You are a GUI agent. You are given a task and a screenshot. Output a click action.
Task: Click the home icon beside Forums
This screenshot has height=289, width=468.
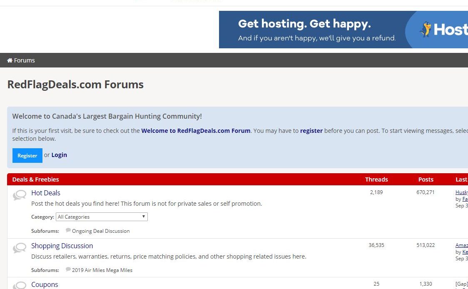[10, 60]
